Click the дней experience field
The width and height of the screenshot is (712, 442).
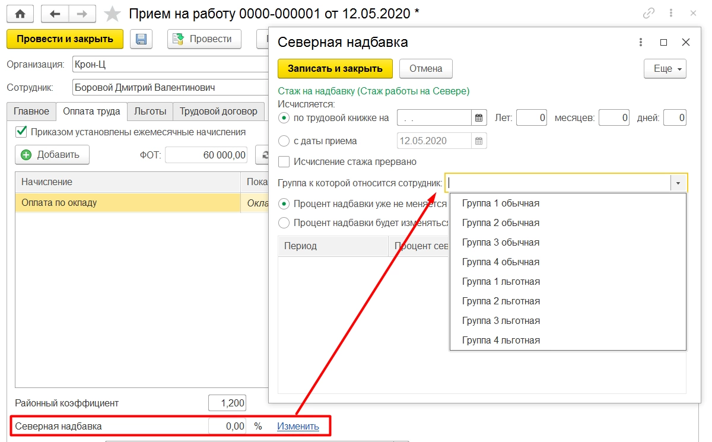point(675,118)
